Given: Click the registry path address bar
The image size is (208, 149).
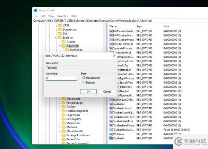Looking at the screenshot, I should click(120, 21).
